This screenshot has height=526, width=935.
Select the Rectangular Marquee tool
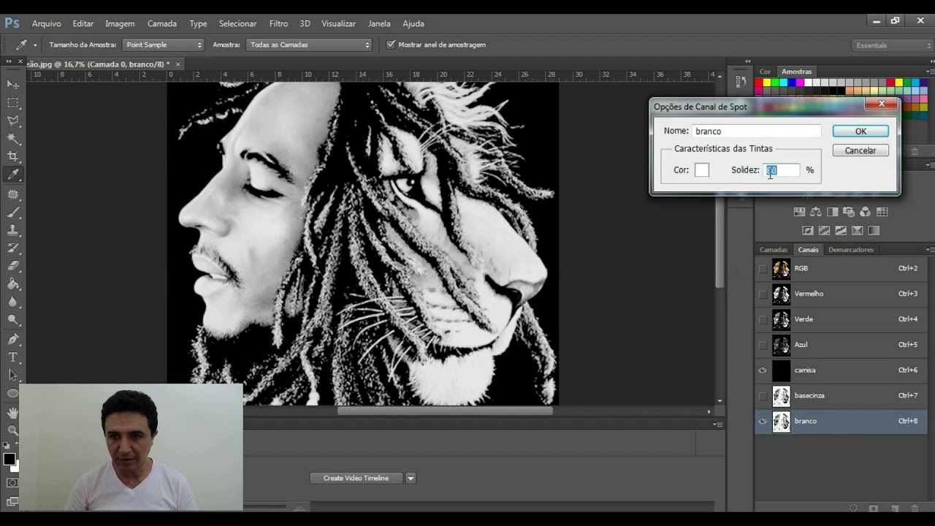13,103
